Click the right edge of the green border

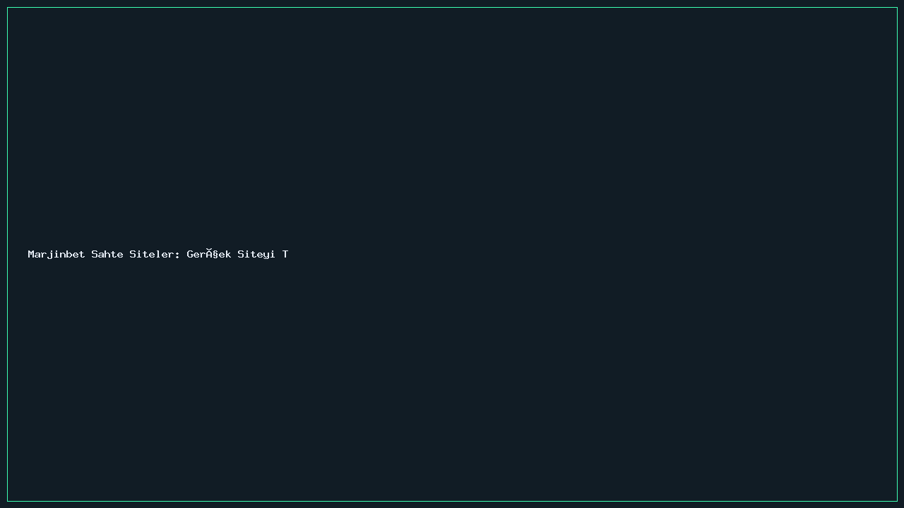pyautogui.click(x=896, y=254)
